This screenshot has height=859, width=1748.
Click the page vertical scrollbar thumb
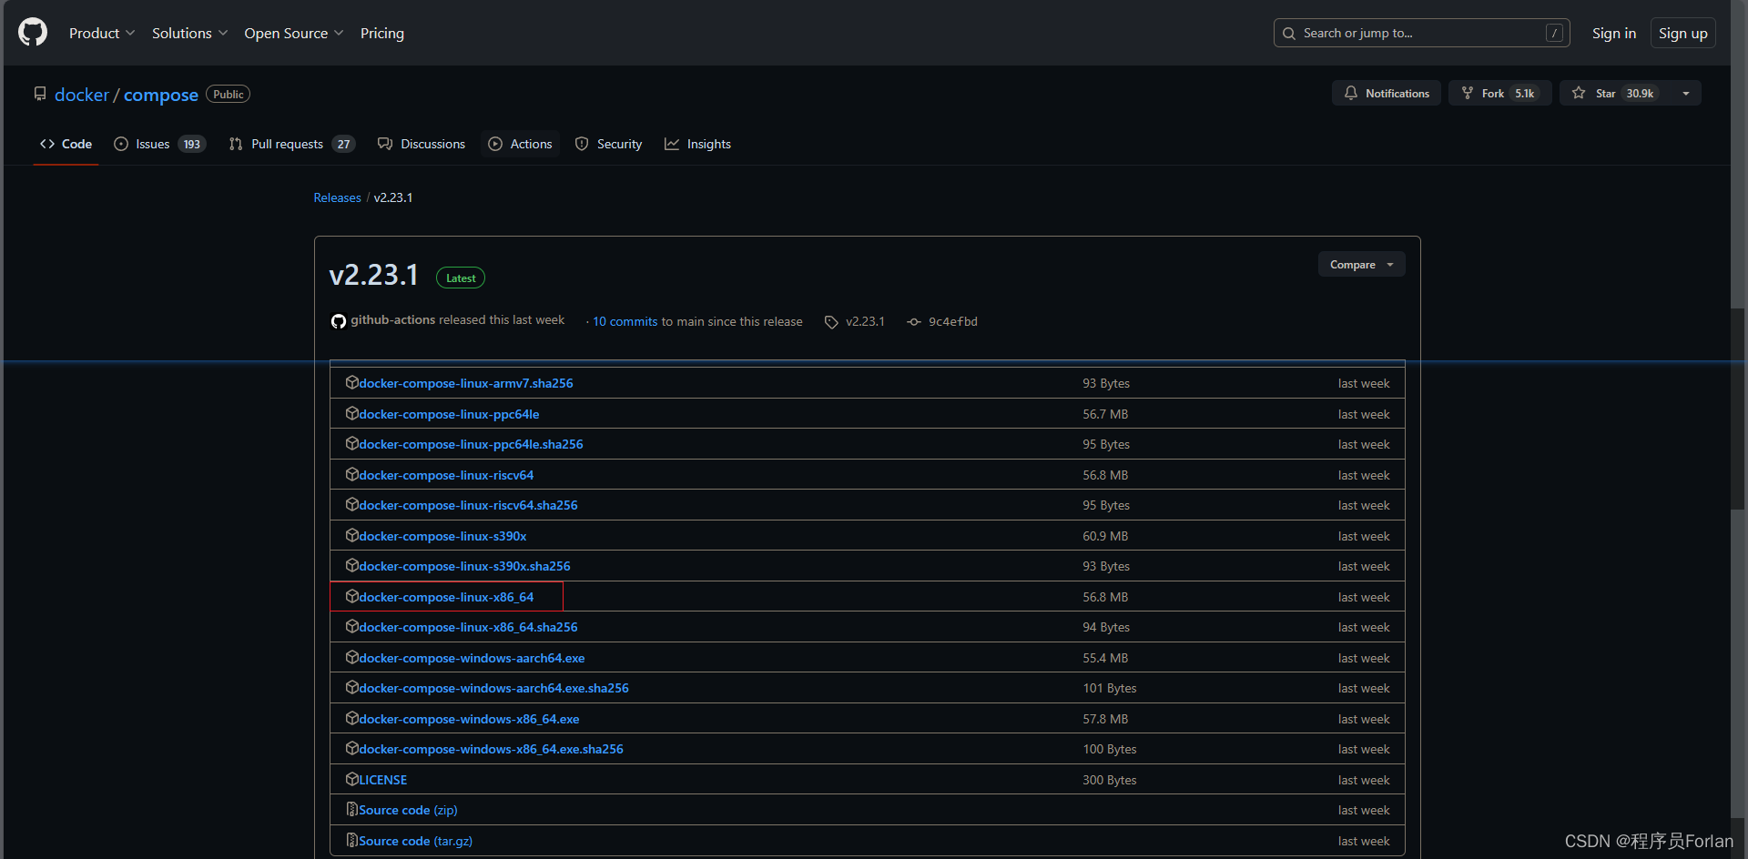(x=1738, y=409)
